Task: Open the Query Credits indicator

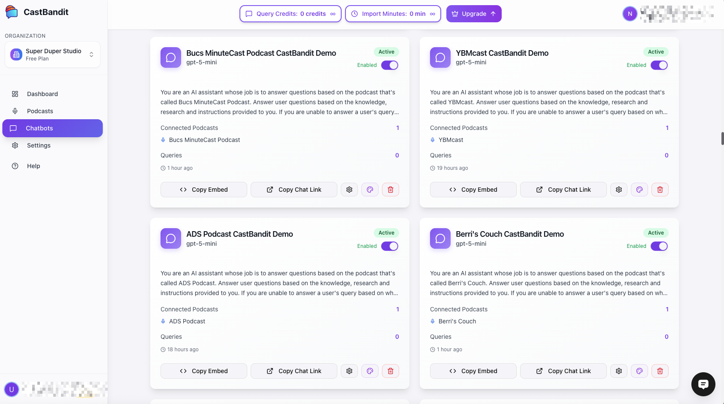Action: [x=291, y=14]
